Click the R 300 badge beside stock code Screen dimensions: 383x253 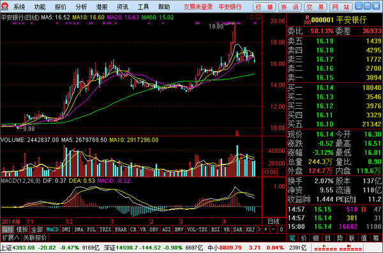(x=307, y=20)
